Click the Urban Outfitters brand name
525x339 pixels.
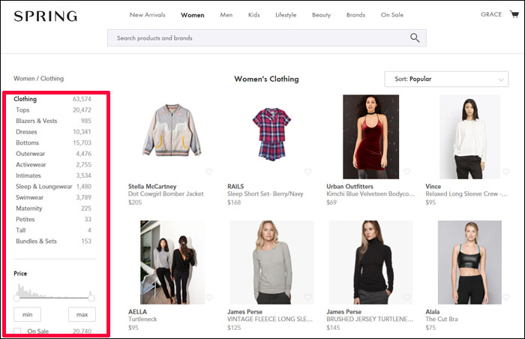[350, 186]
